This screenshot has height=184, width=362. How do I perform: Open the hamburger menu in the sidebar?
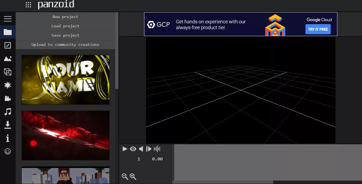click(x=8, y=19)
